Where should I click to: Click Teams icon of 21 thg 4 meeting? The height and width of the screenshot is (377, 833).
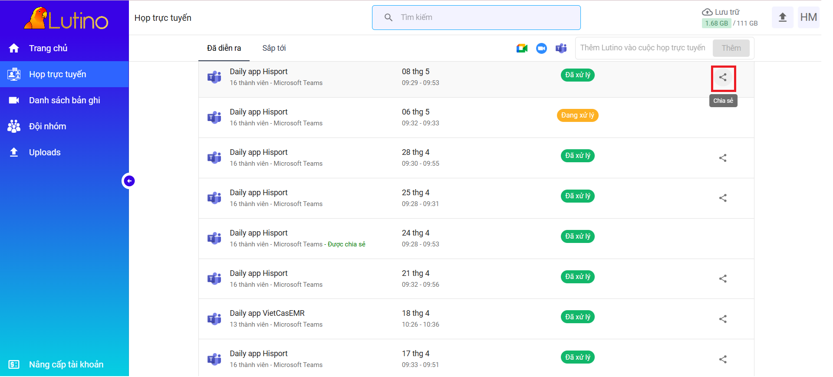click(x=214, y=279)
